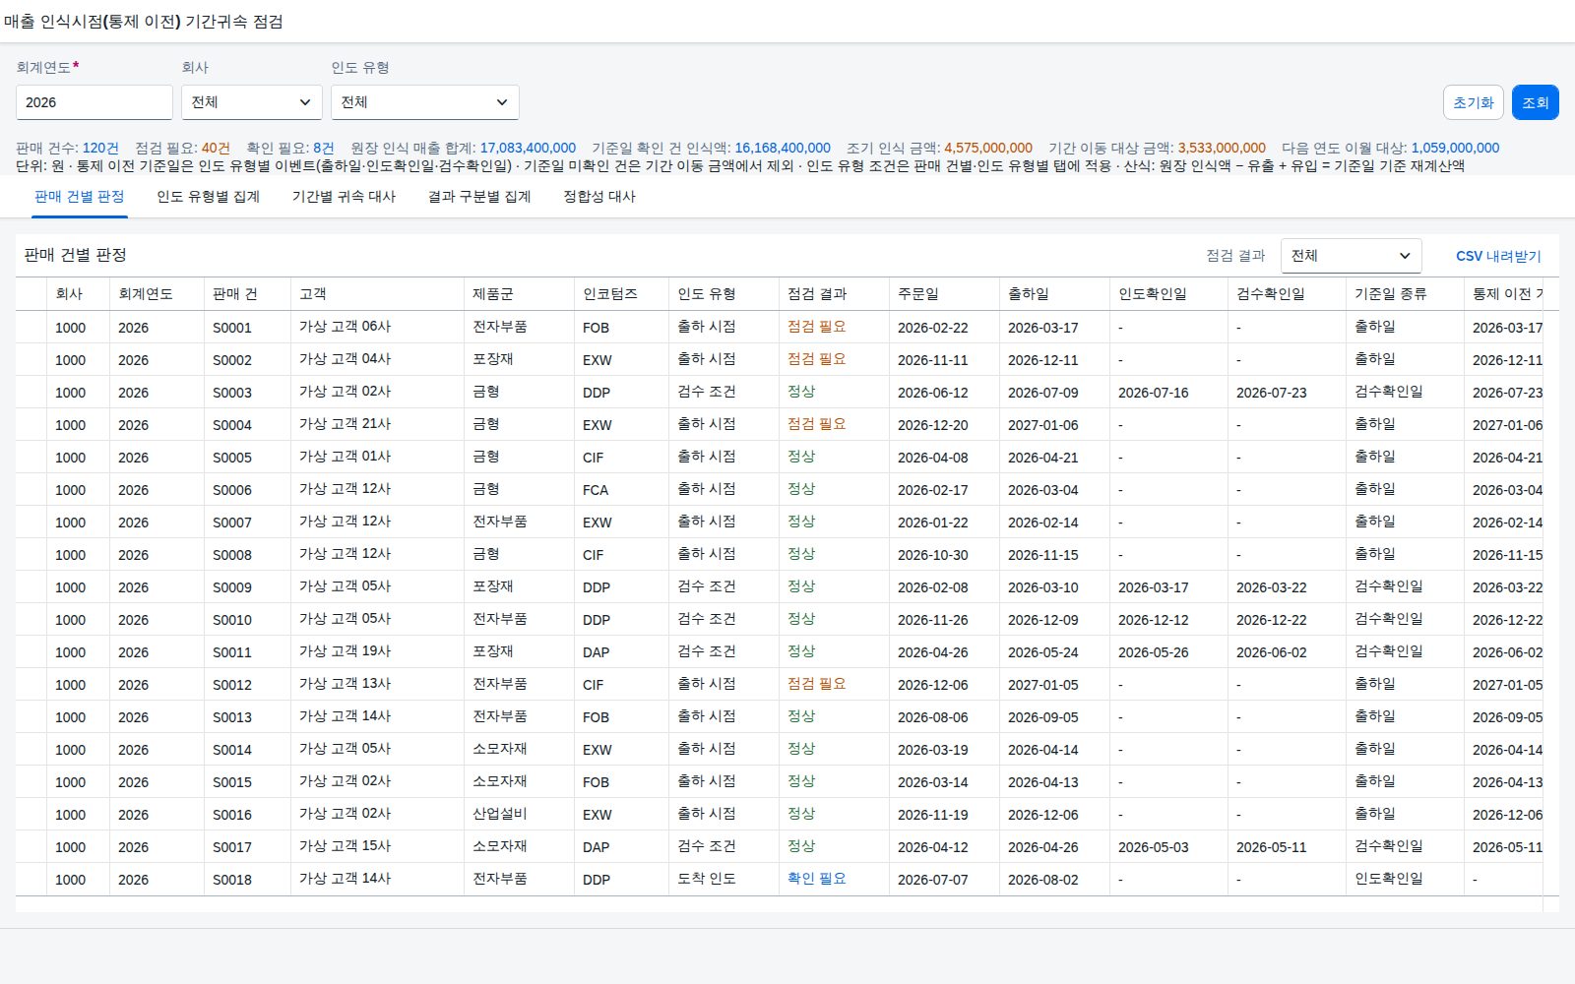Click 인도확인일 2026-12-12 in row S0010
This screenshot has width=1575, height=984.
[x=1153, y=620]
